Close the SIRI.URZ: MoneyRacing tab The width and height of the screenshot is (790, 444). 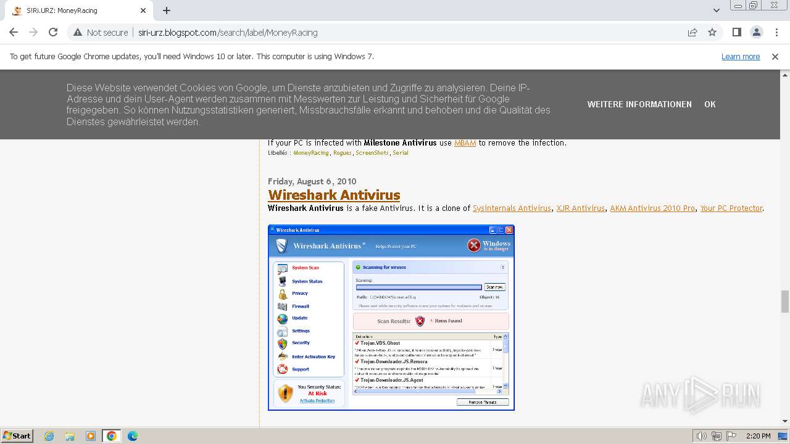(x=143, y=10)
